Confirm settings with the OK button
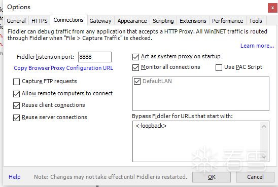This screenshot has width=278, height=187. pyautogui.click(x=212, y=177)
